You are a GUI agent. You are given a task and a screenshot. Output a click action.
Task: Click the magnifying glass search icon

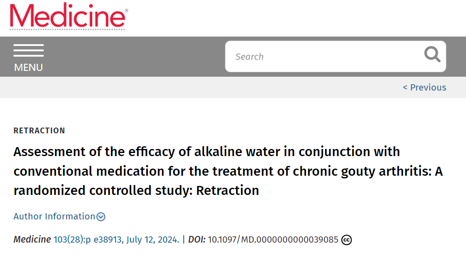(432, 54)
